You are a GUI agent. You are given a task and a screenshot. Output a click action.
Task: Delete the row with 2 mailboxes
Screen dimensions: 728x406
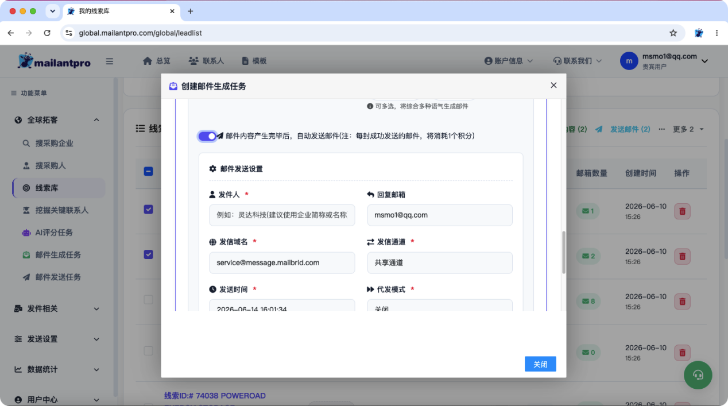point(682,256)
